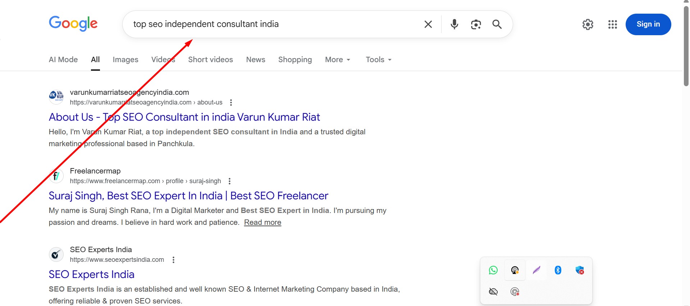690x306 pixels.
Task: Open options menu for varunkumarriatseoagencyindia result
Action: (231, 102)
